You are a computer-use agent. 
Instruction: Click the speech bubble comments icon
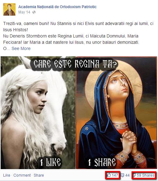coord(122,175)
